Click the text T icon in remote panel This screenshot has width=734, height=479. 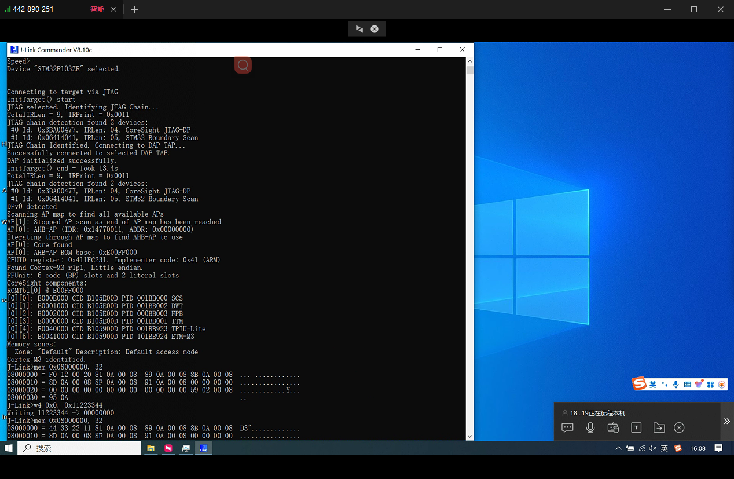[x=636, y=427]
